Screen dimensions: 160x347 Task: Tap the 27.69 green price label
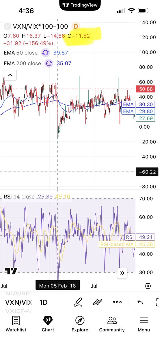coord(146,118)
